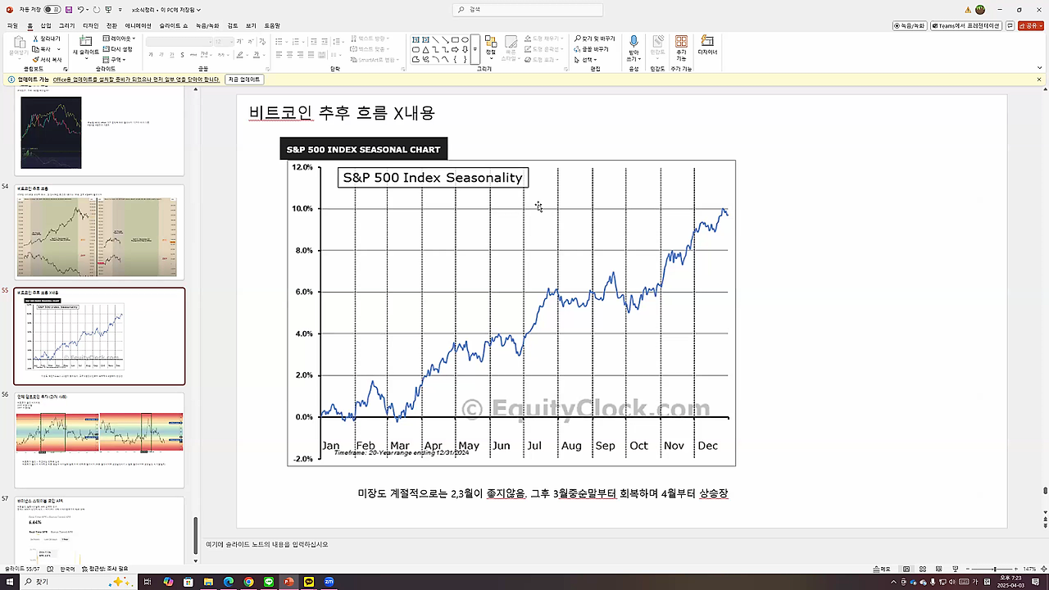Open the quick access toolbar customize dropdown
Viewport: 1049px width, 590px height.
(121, 10)
